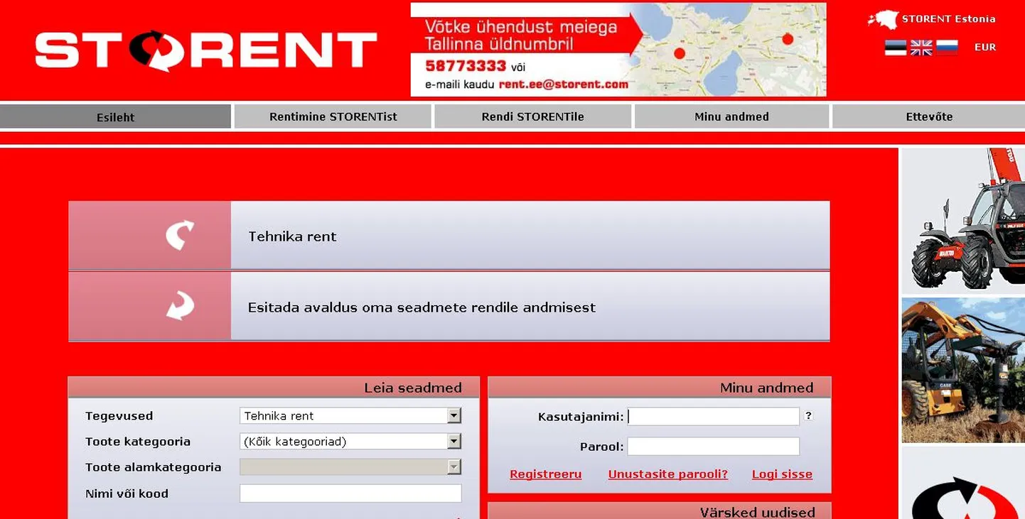The image size is (1025, 519).
Task: Click the STORENT Estonia label
Action: pyautogui.click(x=949, y=19)
